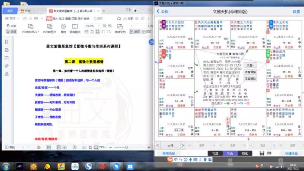This screenshot has width=304, height=171.
Task: Expand the arrow beside 文件
Action: [18, 18]
